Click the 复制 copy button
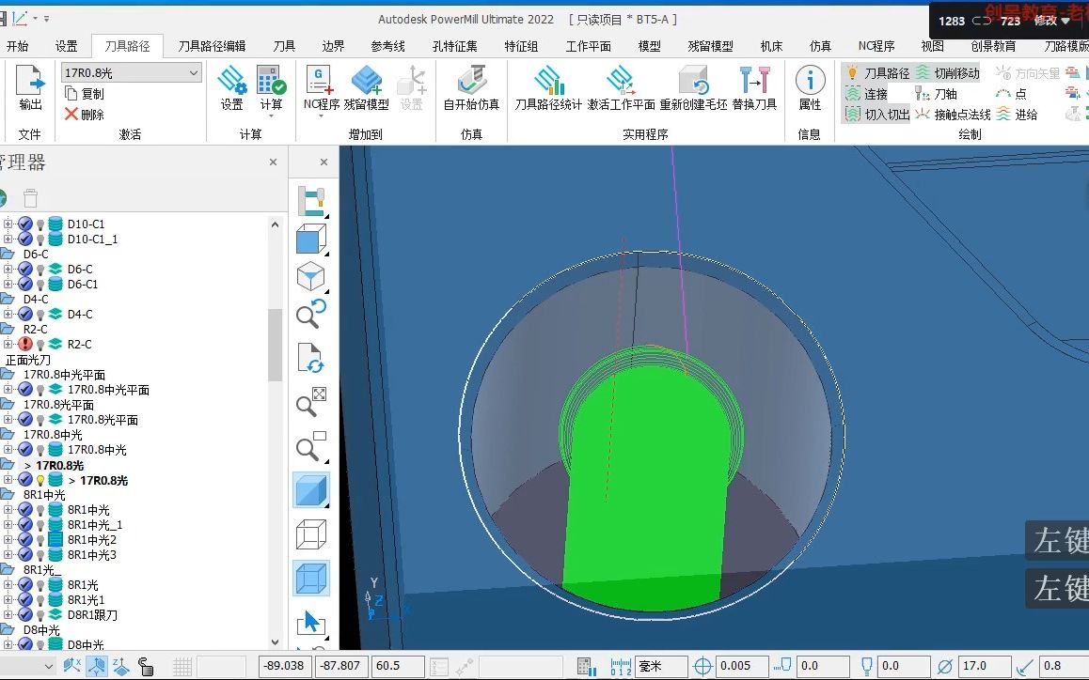The width and height of the screenshot is (1089, 680). pos(84,94)
